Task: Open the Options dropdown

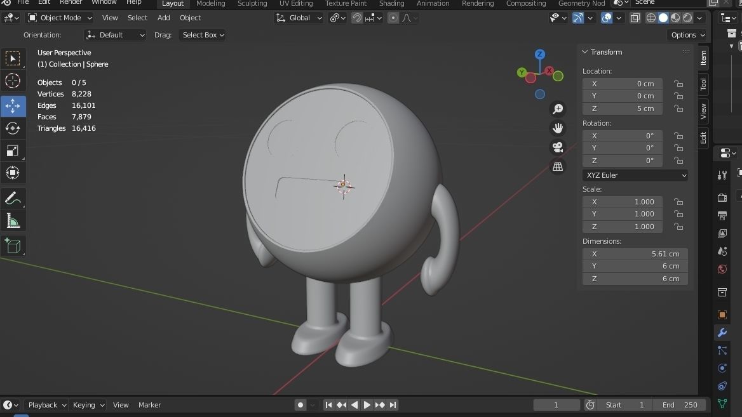Action: click(687, 35)
